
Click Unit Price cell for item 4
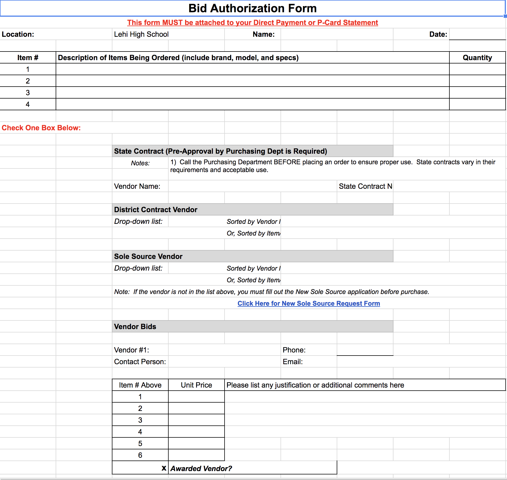pyautogui.click(x=196, y=432)
